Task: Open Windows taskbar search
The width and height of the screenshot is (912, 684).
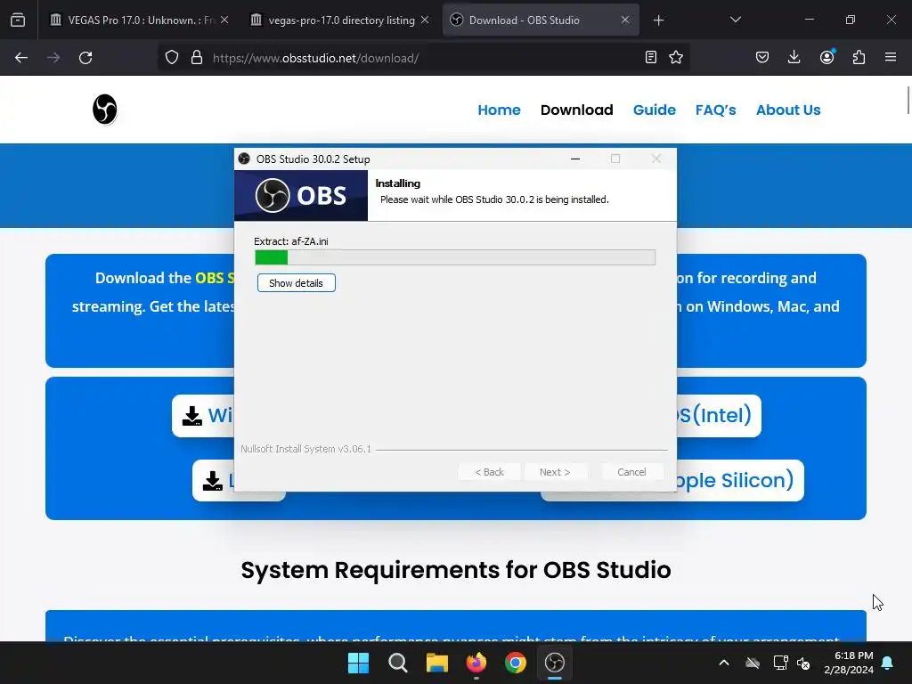Action: point(398,663)
